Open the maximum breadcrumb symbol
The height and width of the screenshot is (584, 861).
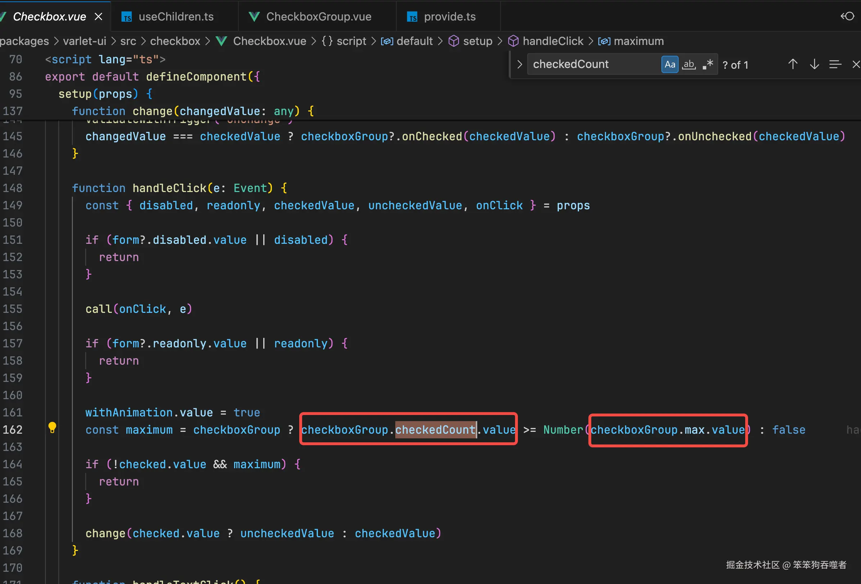638,41
